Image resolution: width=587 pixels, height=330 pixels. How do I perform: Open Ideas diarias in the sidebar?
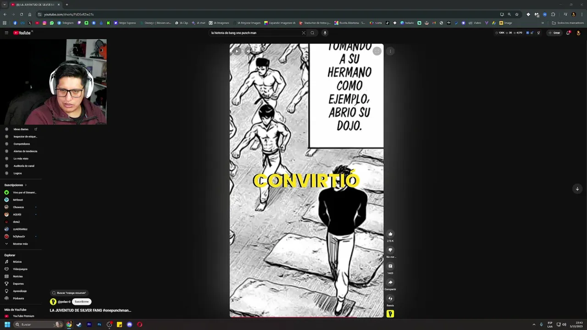point(21,129)
